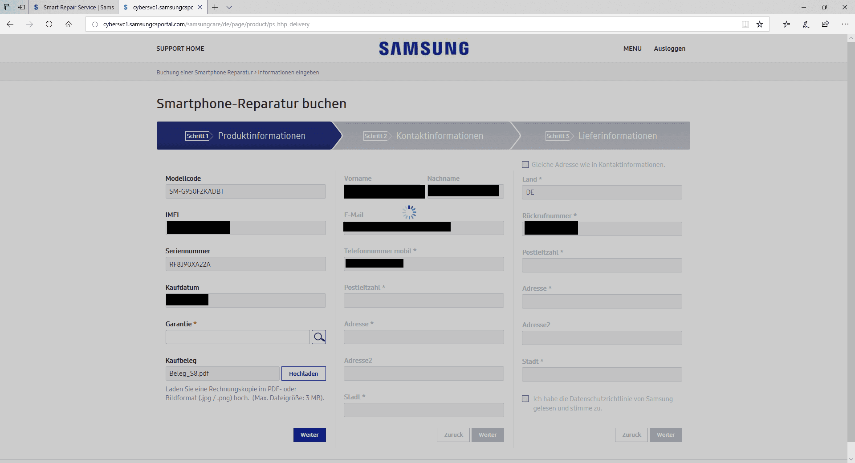855x463 pixels.
Task: Check Gleiche Adresse wie in Kontaktinformationen
Action: [x=525, y=165]
